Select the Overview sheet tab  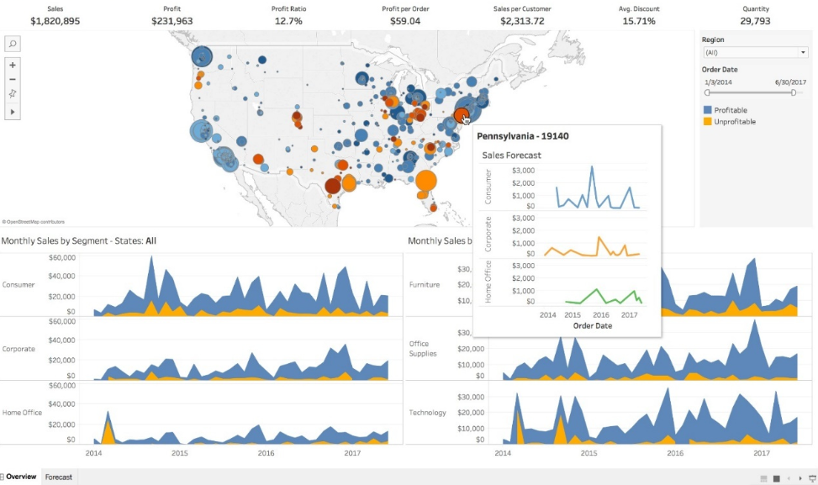pyautogui.click(x=20, y=477)
